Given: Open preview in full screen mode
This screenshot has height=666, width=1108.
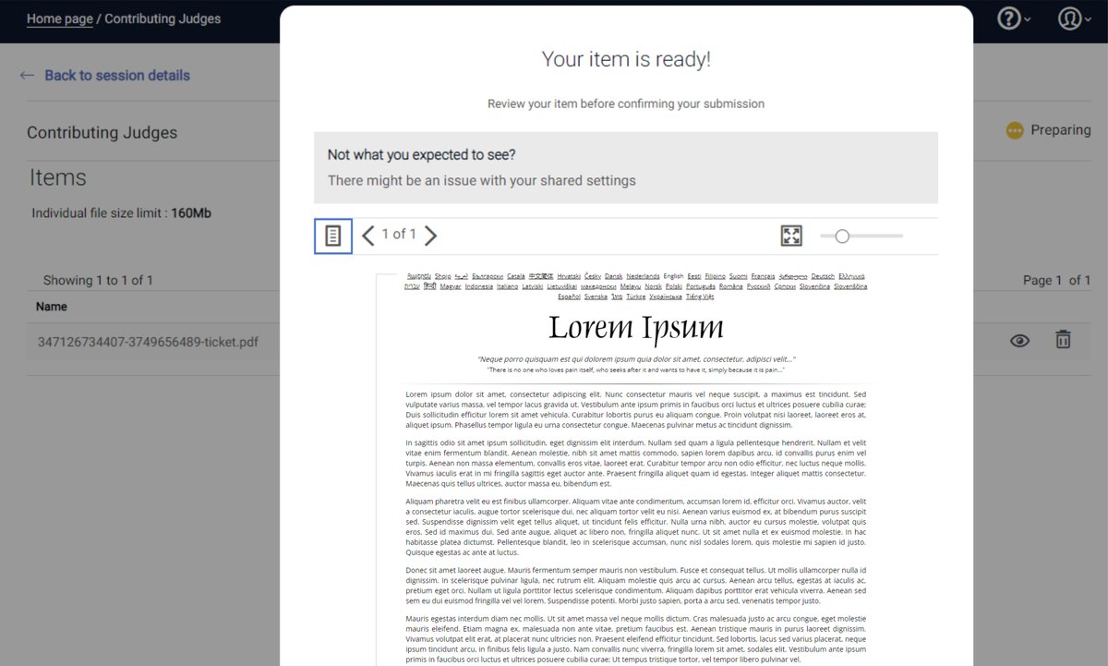Looking at the screenshot, I should point(791,236).
